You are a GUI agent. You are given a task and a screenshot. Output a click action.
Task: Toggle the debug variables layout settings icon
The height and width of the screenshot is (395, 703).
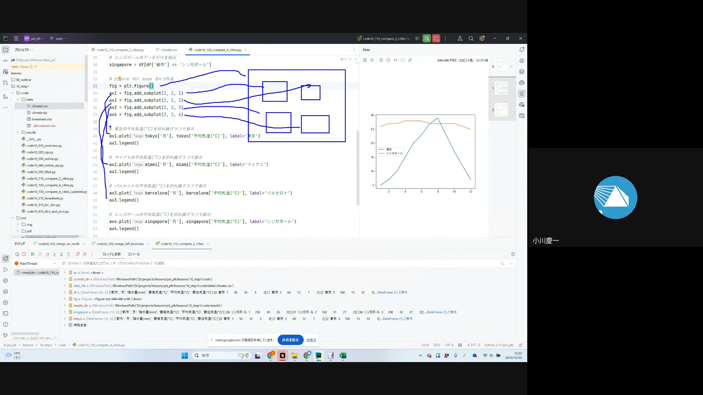(513, 254)
